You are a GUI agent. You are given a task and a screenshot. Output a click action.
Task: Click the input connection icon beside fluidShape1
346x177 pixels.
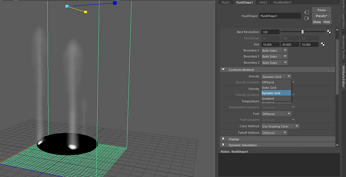(307, 13)
